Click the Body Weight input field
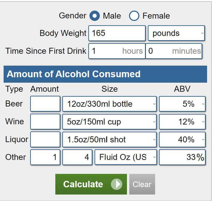The image size is (212, 201). tap(117, 33)
